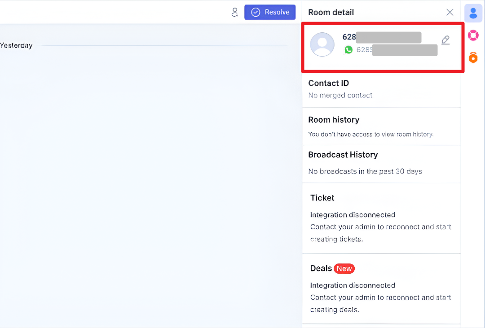This screenshot has height=328, width=485.
Task: Select the Deals section heading
Action: tap(321, 268)
